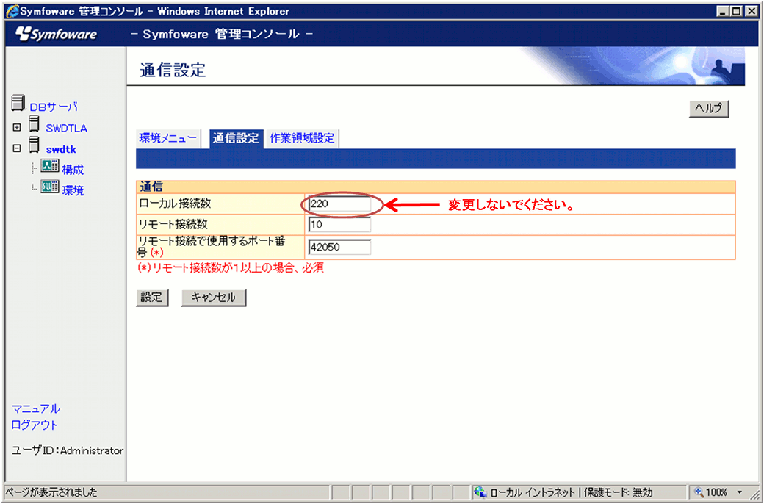The width and height of the screenshot is (764, 504).
Task: Click the red required-field note text
Action: 231,267
